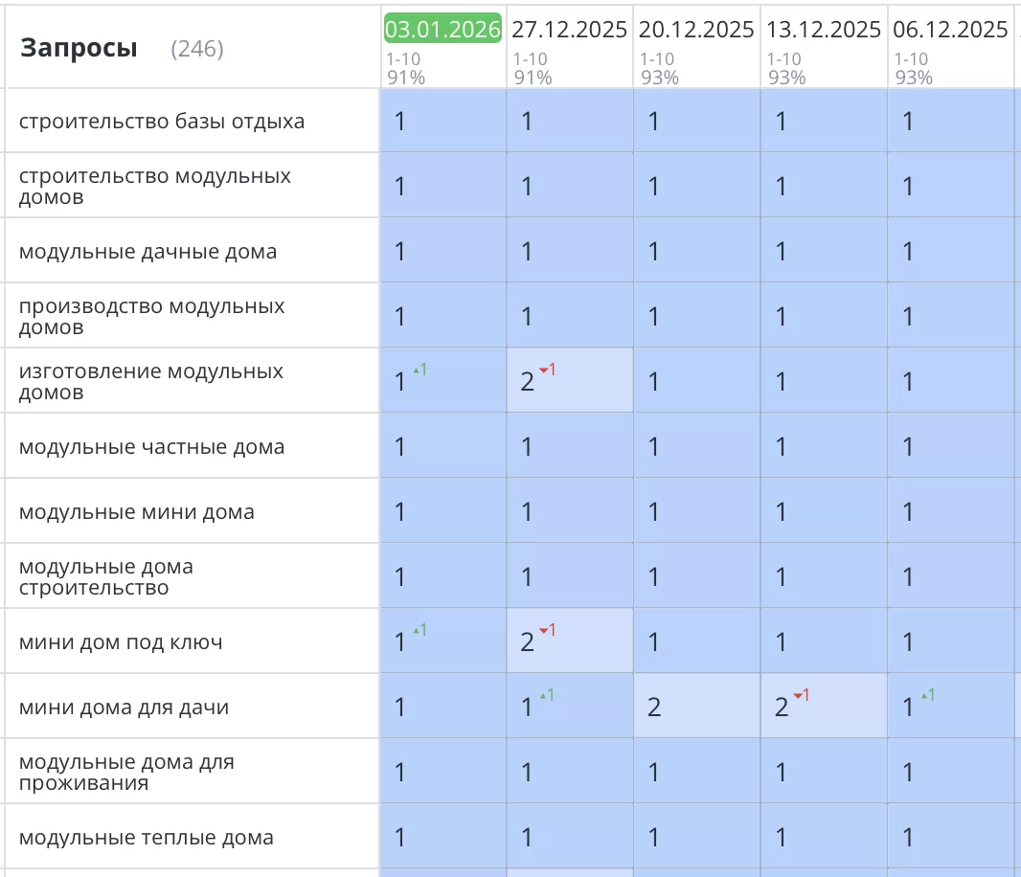The height and width of the screenshot is (877, 1021).
Task: Open the модульные частные дома query
Action: coord(151,447)
